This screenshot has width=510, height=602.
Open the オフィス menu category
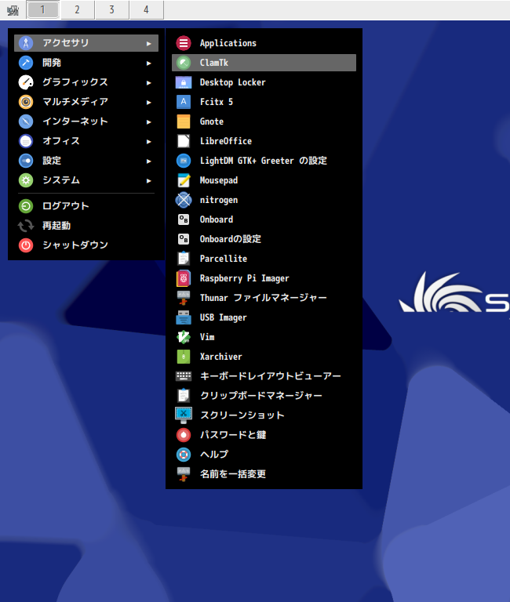(x=86, y=141)
